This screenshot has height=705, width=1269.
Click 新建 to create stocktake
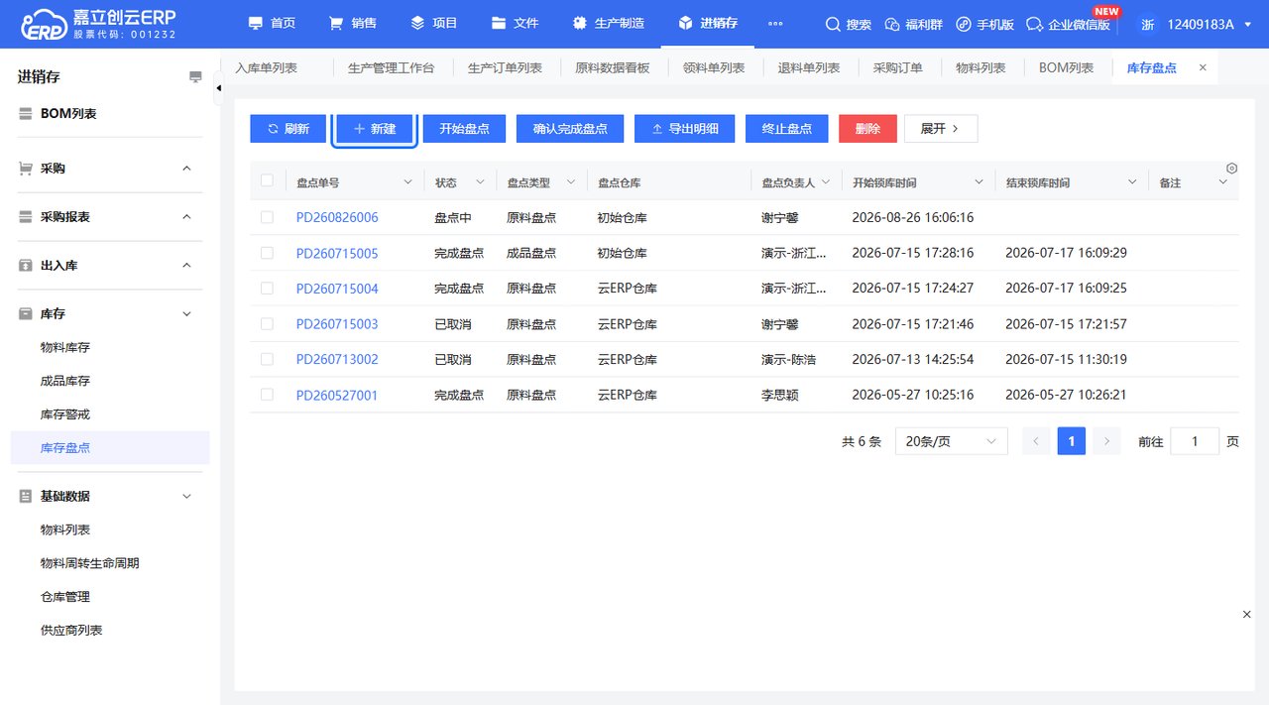[374, 129]
